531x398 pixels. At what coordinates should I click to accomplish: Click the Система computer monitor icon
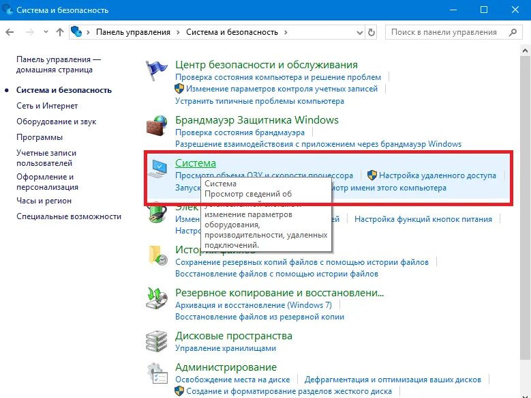coord(158,169)
